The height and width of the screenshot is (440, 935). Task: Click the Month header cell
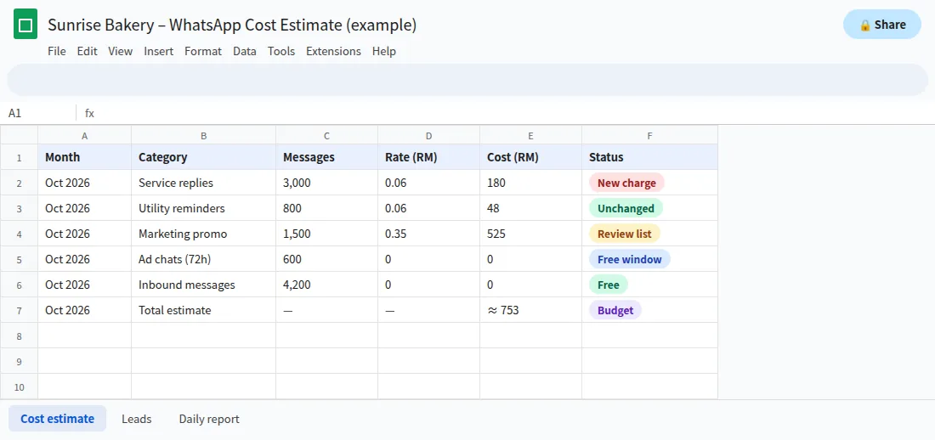[85, 157]
